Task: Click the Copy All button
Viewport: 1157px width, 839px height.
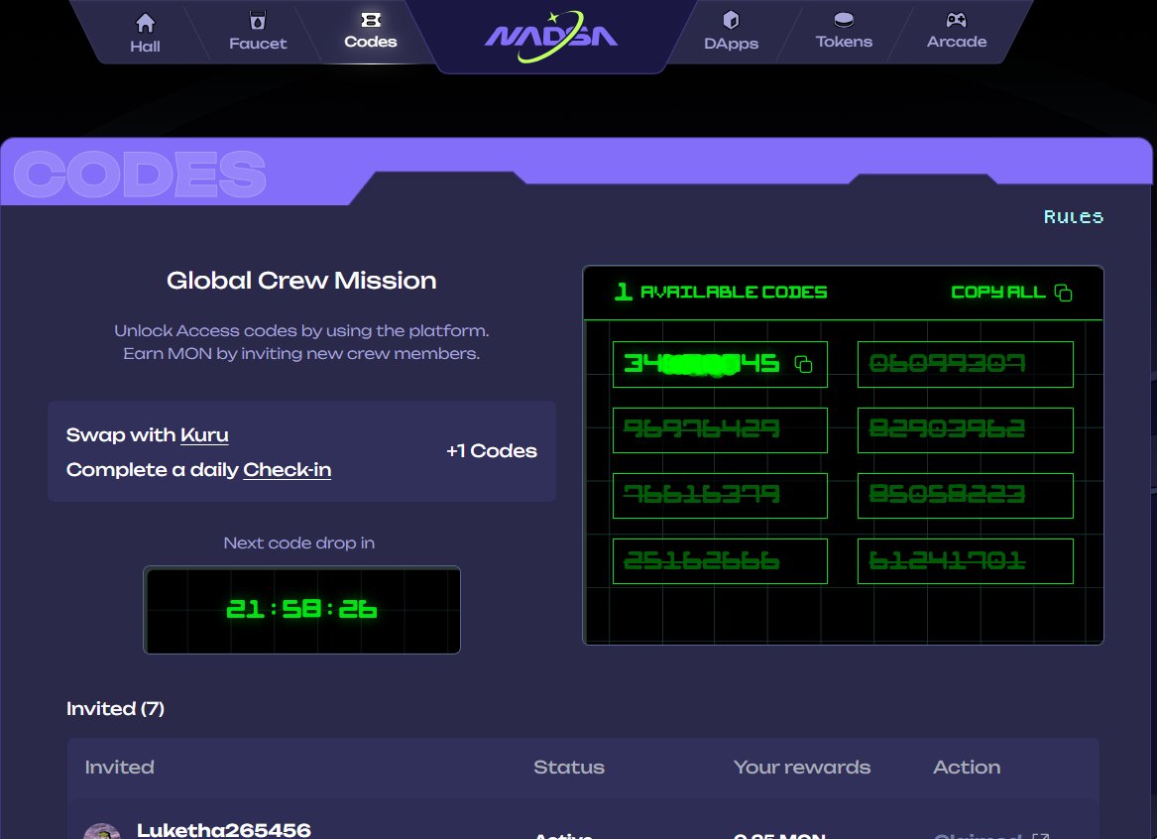Action: pyautogui.click(x=1011, y=293)
